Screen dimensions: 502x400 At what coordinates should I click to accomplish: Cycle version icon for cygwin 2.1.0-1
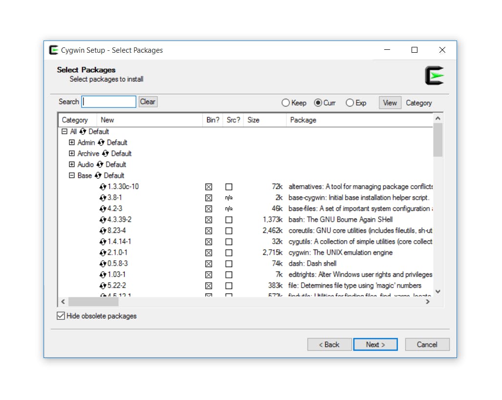pos(103,253)
